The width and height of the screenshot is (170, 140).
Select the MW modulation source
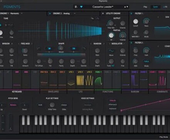tap(17, 79)
